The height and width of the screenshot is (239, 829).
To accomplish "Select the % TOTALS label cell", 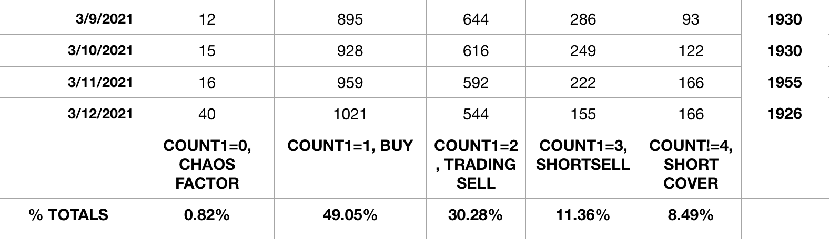I will tap(69, 215).
